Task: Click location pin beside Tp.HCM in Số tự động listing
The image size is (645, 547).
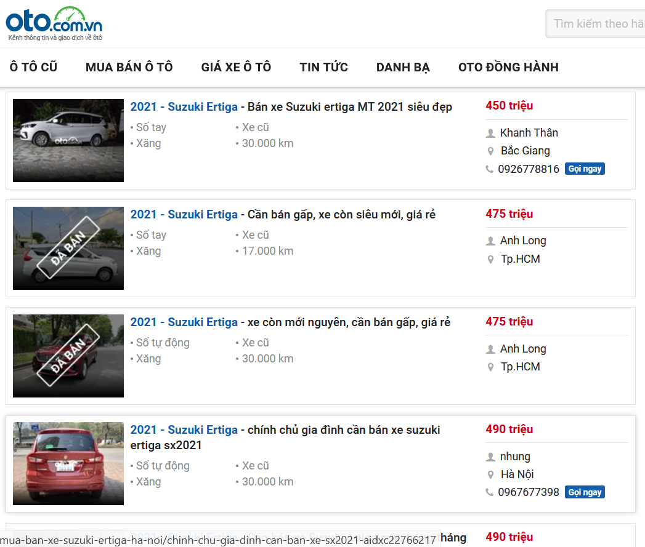Action: (490, 367)
